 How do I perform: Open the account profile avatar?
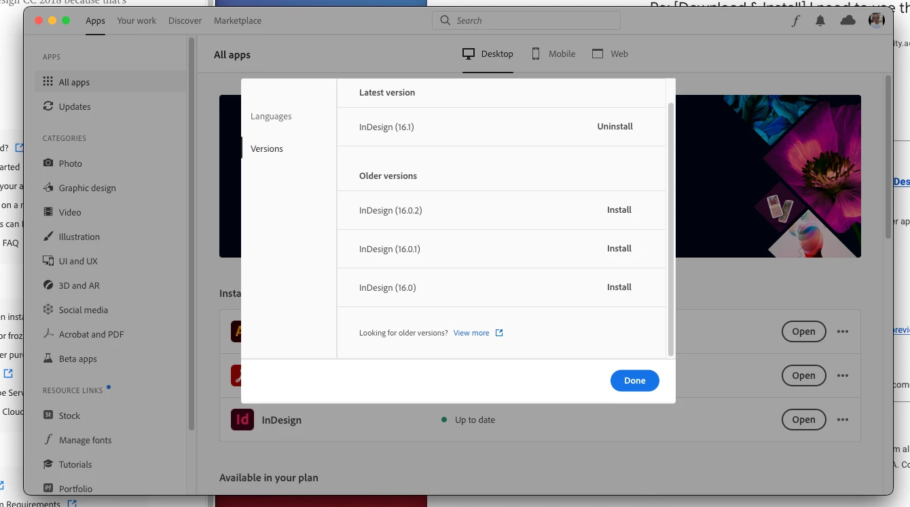877,20
